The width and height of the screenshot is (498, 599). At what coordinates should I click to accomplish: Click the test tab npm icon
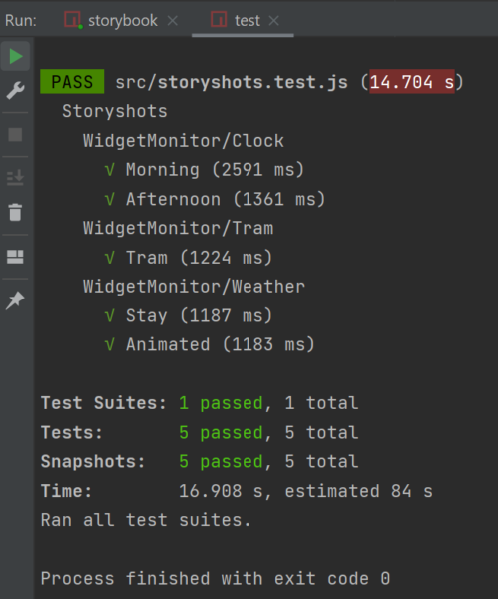pos(219,20)
